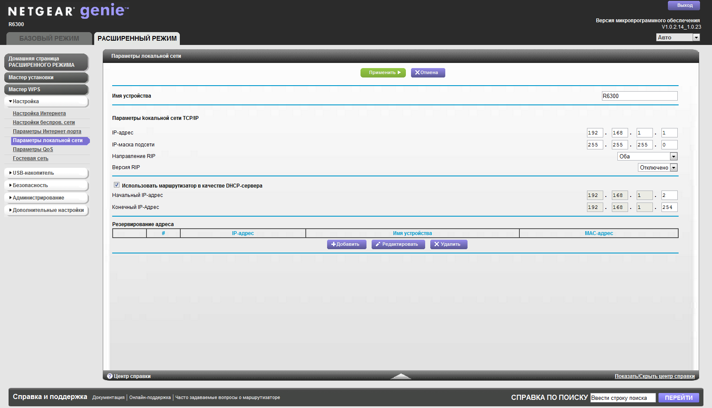Click the device name field R6300
This screenshot has height=408, width=712.
[640, 96]
